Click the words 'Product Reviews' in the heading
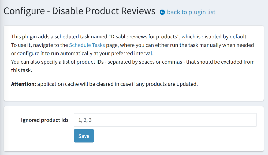 [120, 11]
